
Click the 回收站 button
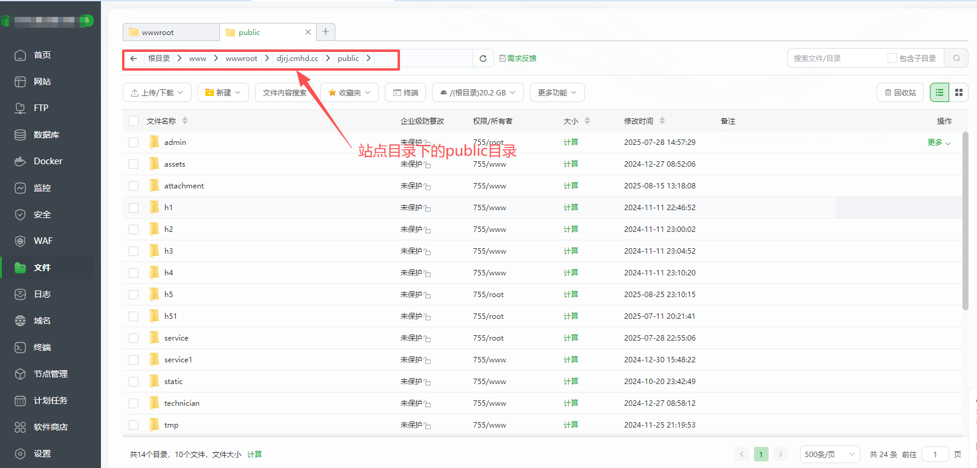click(900, 92)
